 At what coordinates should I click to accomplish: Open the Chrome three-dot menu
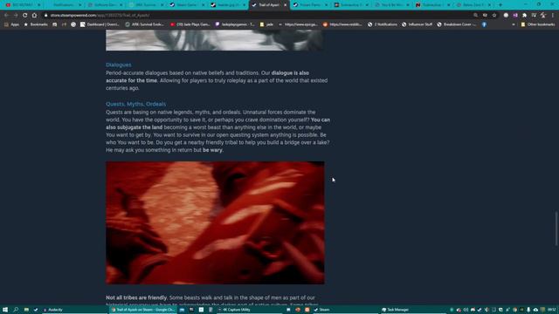tap(553, 16)
